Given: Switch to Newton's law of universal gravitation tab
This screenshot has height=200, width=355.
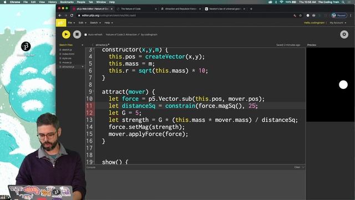Looking at the screenshot, I should (x=225, y=9).
